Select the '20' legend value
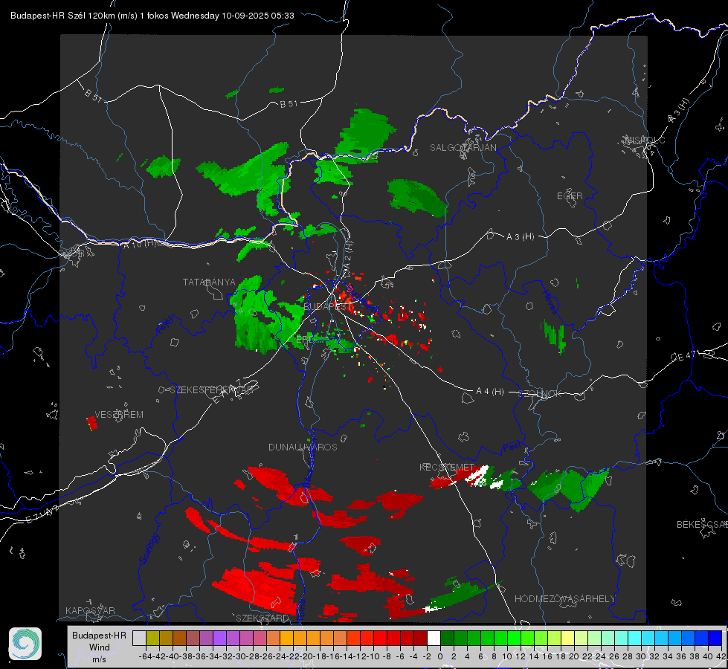This screenshot has height=669, width=728. coord(574,656)
